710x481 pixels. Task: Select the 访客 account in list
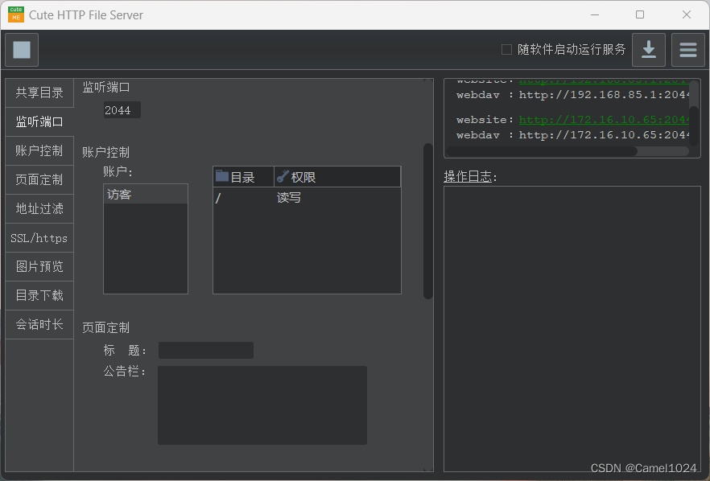coord(145,195)
